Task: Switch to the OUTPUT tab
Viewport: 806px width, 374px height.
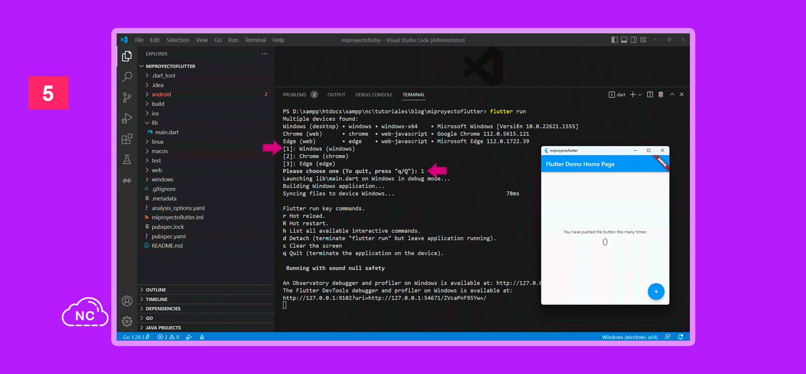Action: 336,95
